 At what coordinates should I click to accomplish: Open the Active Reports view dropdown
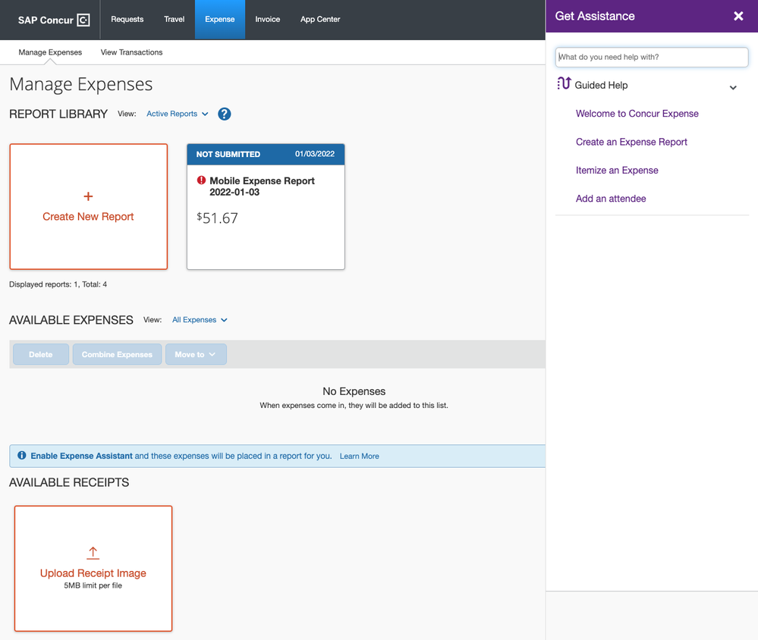(x=177, y=114)
